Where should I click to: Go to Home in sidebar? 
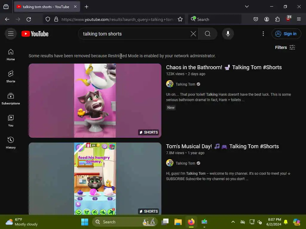pyautogui.click(x=11, y=55)
